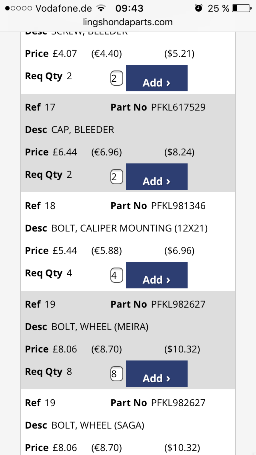This screenshot has height=455, width=256.
Task: Edit quantity field for CAP, BLEEDER
Action: 116,177
